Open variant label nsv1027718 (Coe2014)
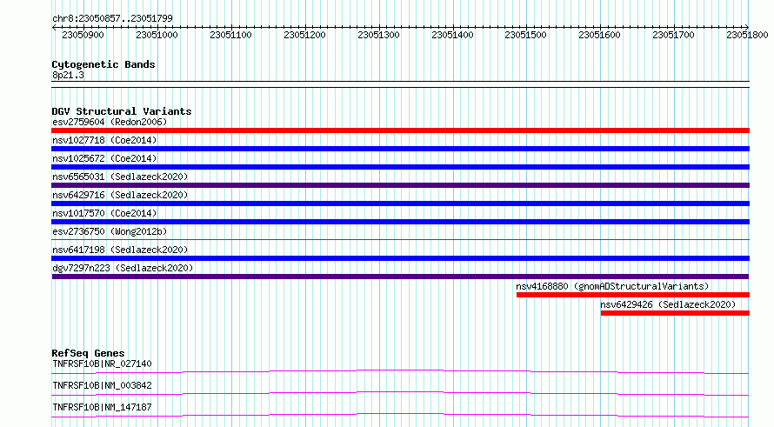The image size is (774, 427). [x=104, y=140]
